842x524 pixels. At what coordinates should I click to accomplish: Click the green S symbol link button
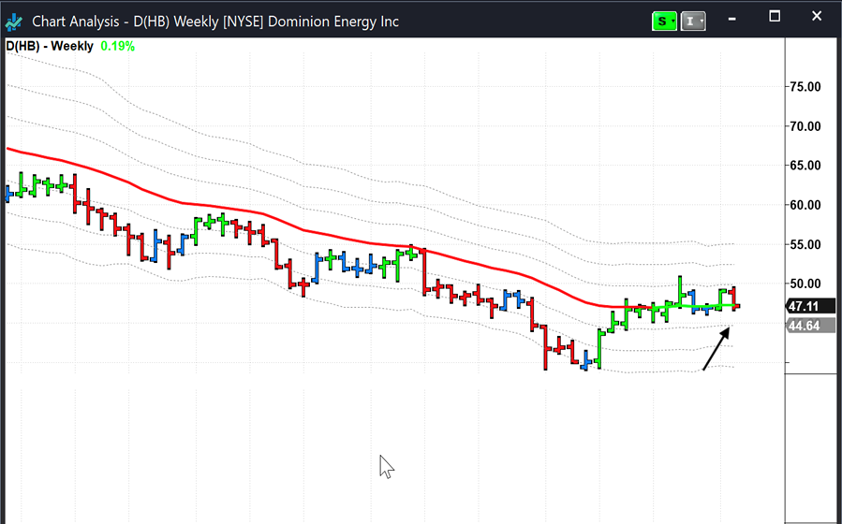point(661,21)
